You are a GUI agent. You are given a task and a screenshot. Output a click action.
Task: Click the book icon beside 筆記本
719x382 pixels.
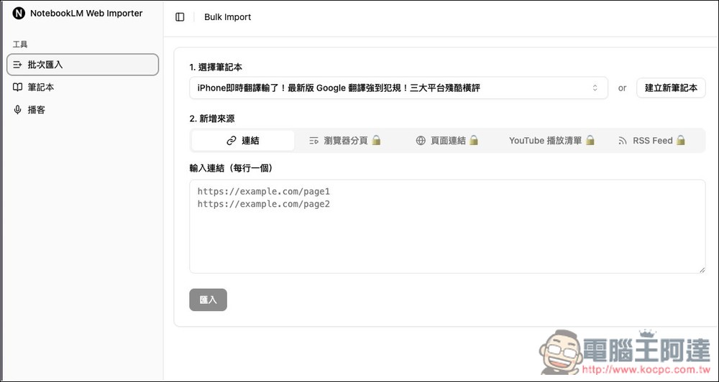pyautogui.click(x=17, y=87)
